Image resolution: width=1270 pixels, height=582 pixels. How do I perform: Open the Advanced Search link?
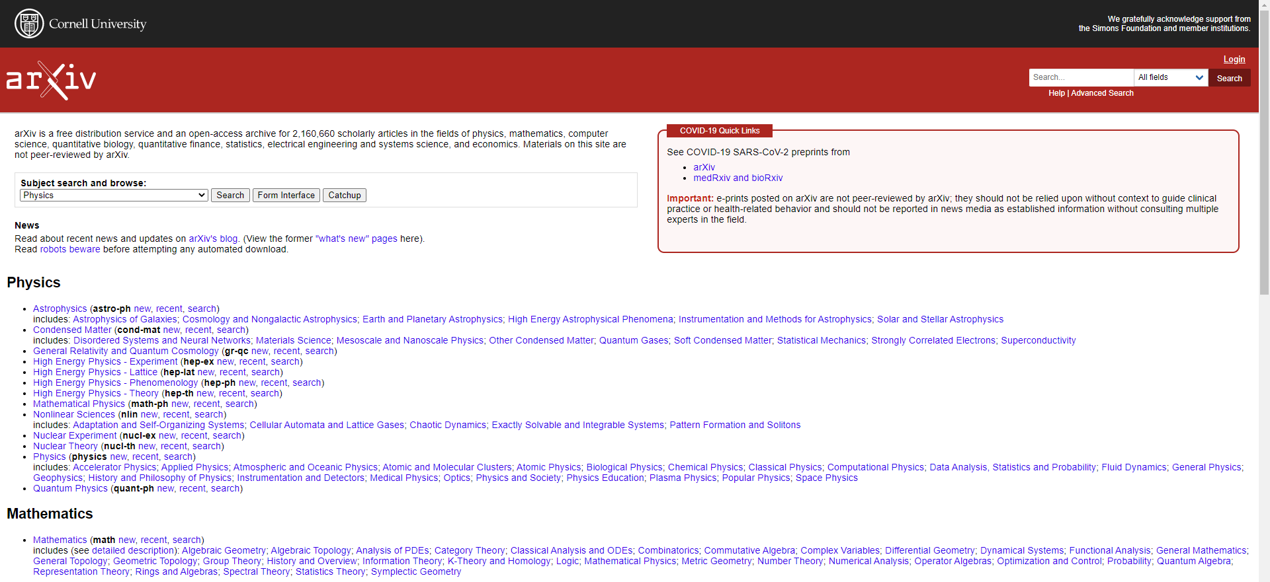click(1102, 93)
